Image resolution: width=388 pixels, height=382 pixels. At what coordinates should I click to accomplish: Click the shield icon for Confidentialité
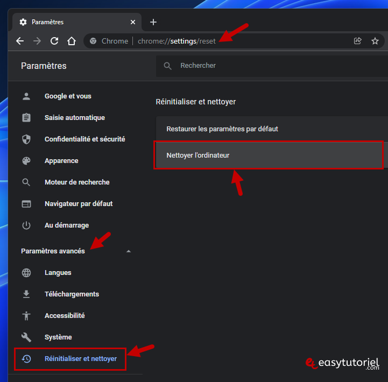coord(26,139)
